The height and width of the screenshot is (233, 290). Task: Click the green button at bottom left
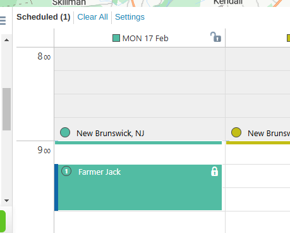(3, 222)
